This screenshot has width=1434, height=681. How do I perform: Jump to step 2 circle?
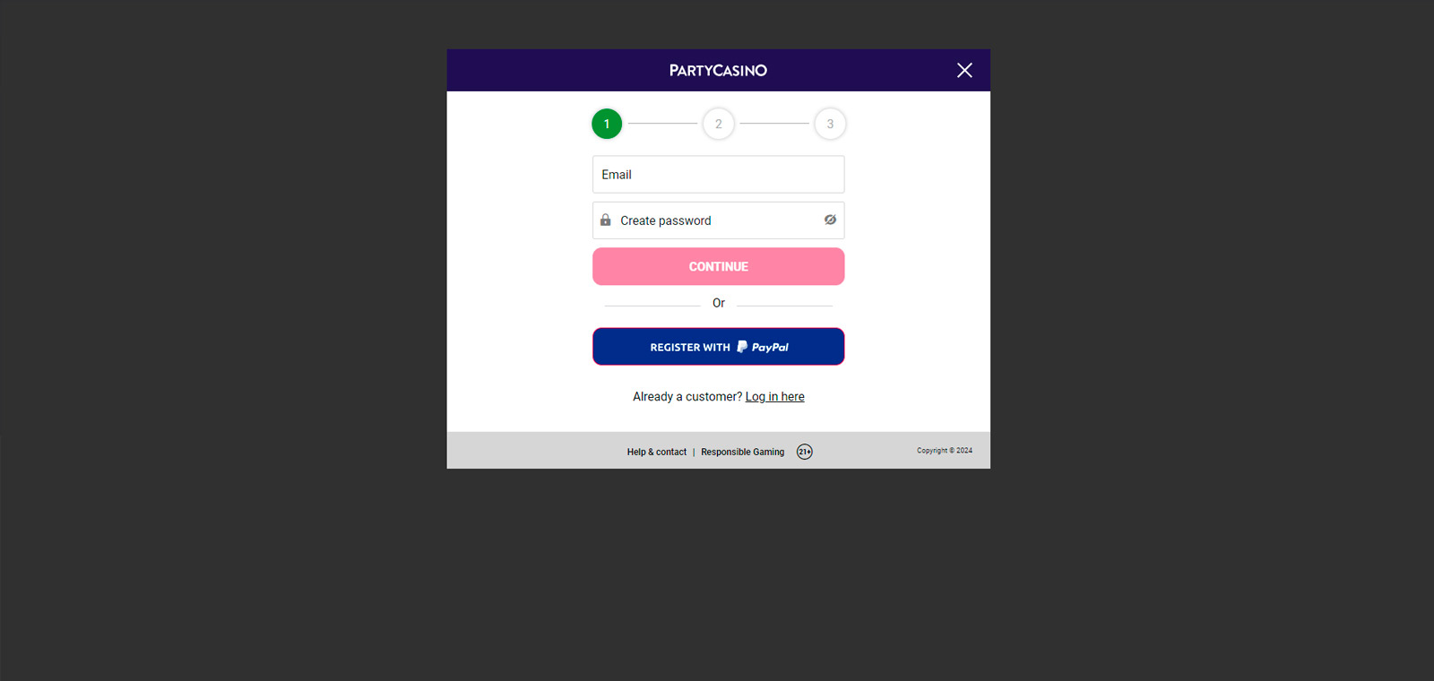[718, 124]
